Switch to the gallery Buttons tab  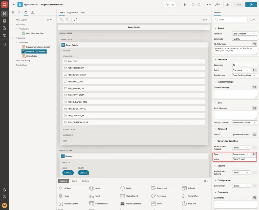coord(85,181)
